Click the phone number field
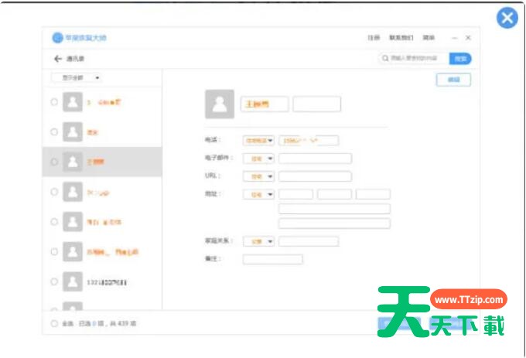Image resolution: width=526 pixels, height=358 pixels. pos(309,141)
